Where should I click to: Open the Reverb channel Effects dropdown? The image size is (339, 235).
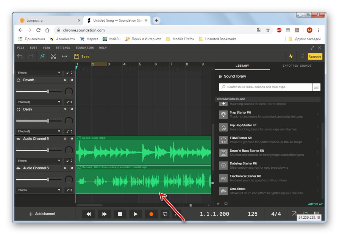tap(39, 102)
